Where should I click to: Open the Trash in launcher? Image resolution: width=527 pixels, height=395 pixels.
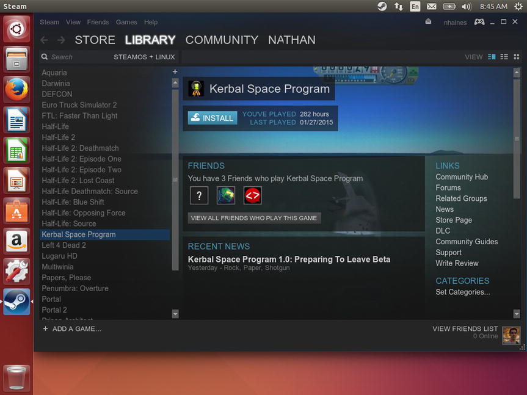coord(16,378)
